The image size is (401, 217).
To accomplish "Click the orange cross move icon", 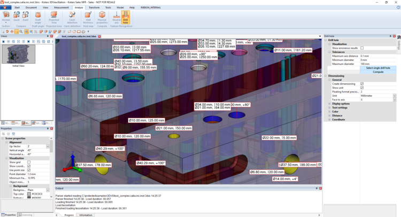I will tap(12, 32).
